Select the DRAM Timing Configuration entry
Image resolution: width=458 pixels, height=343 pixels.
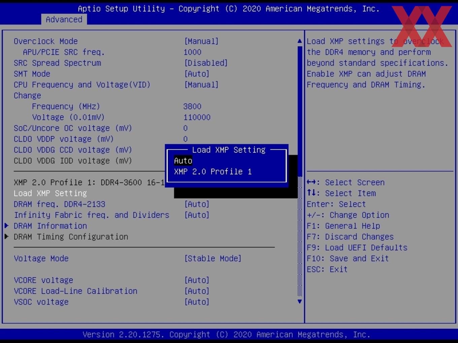point(71,237)
